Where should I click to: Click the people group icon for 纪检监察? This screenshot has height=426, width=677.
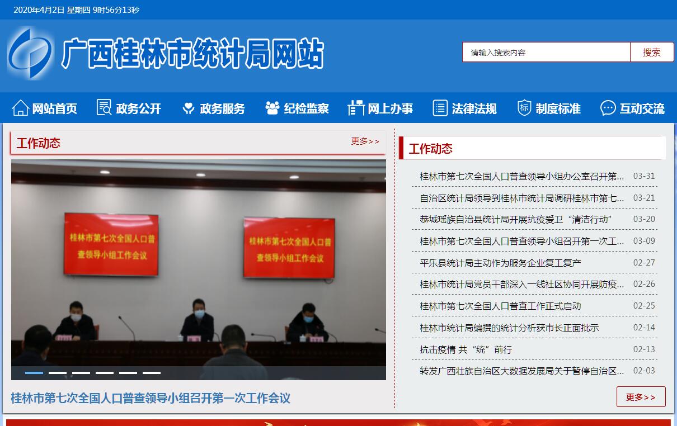click(272, 108)
